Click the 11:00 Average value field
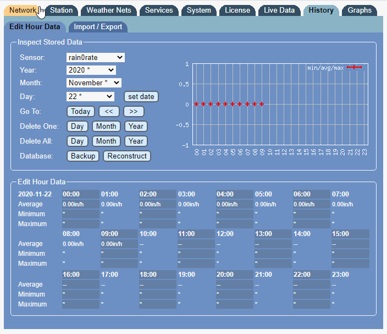 (x=196, y=244)
